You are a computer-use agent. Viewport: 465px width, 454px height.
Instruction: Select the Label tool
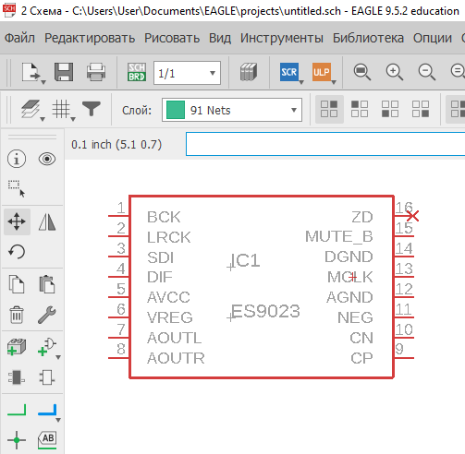click(47, 440)
